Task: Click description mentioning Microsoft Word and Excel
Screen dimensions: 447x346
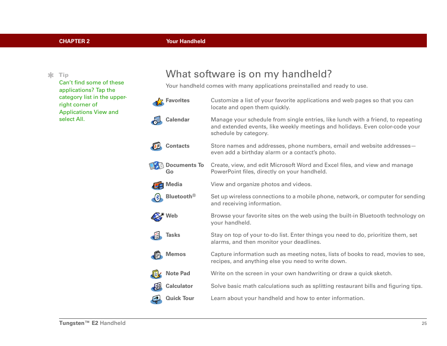Action: [312, 168]
